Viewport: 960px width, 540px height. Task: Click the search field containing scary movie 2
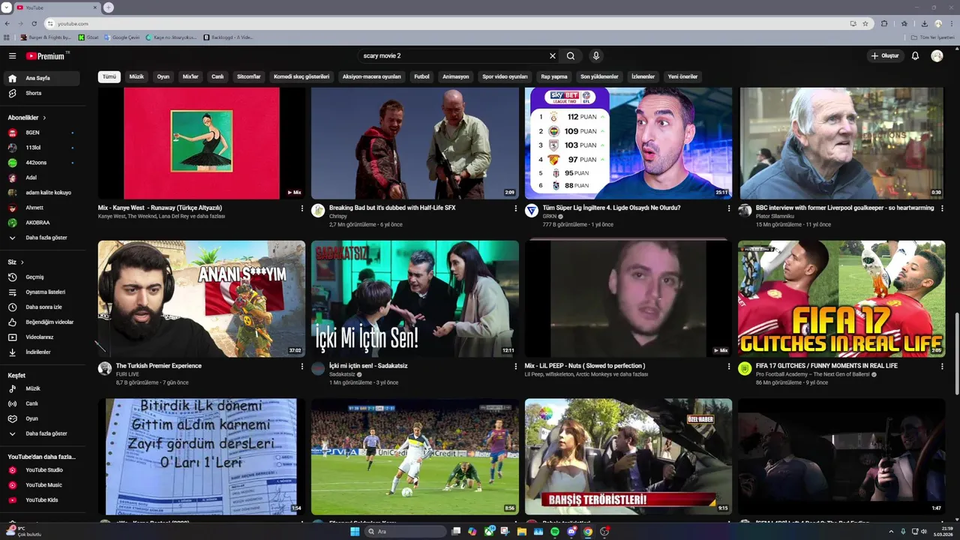[454, 56]
